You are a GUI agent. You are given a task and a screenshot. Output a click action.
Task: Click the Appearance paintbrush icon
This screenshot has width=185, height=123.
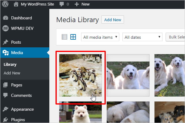(6, 109)
